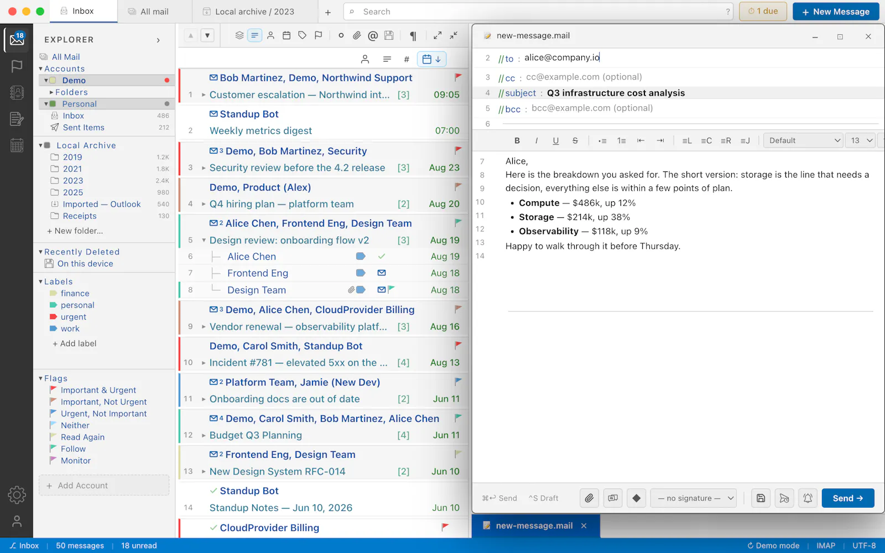Select the new-message.mail bottom tab
885x553 pixels.
(534, 526)
